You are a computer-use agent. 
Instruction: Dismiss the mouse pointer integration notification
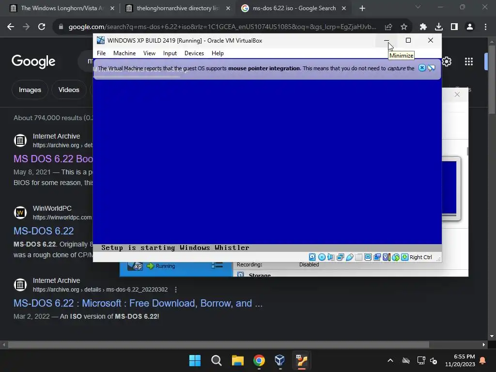[x=422, y=68]
